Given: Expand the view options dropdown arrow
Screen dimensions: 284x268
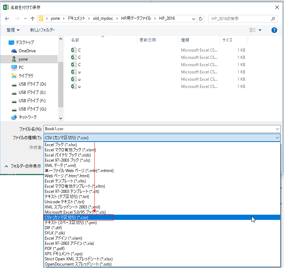Looking at the screenshot, I should coord(260,30).
